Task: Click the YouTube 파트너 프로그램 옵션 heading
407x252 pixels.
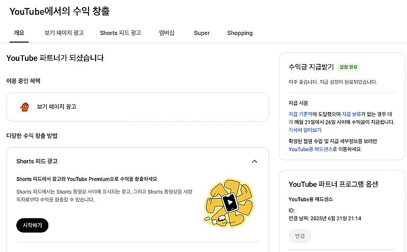Action: point(333,184)
